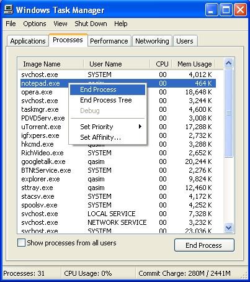Open the File menu
The image size is (250, 282).
11,24
